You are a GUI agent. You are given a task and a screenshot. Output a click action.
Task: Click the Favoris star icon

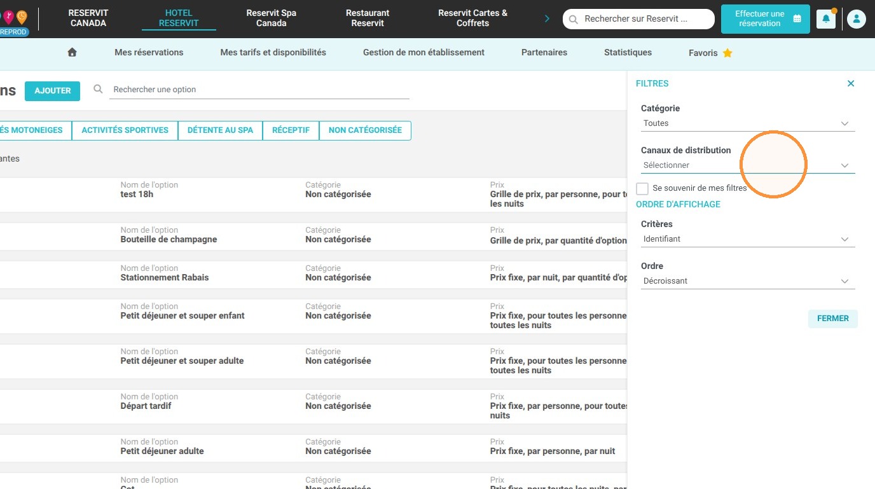727,53
